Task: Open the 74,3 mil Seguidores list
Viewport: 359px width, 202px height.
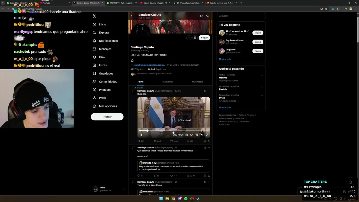Action: click(x=157, y=69)
